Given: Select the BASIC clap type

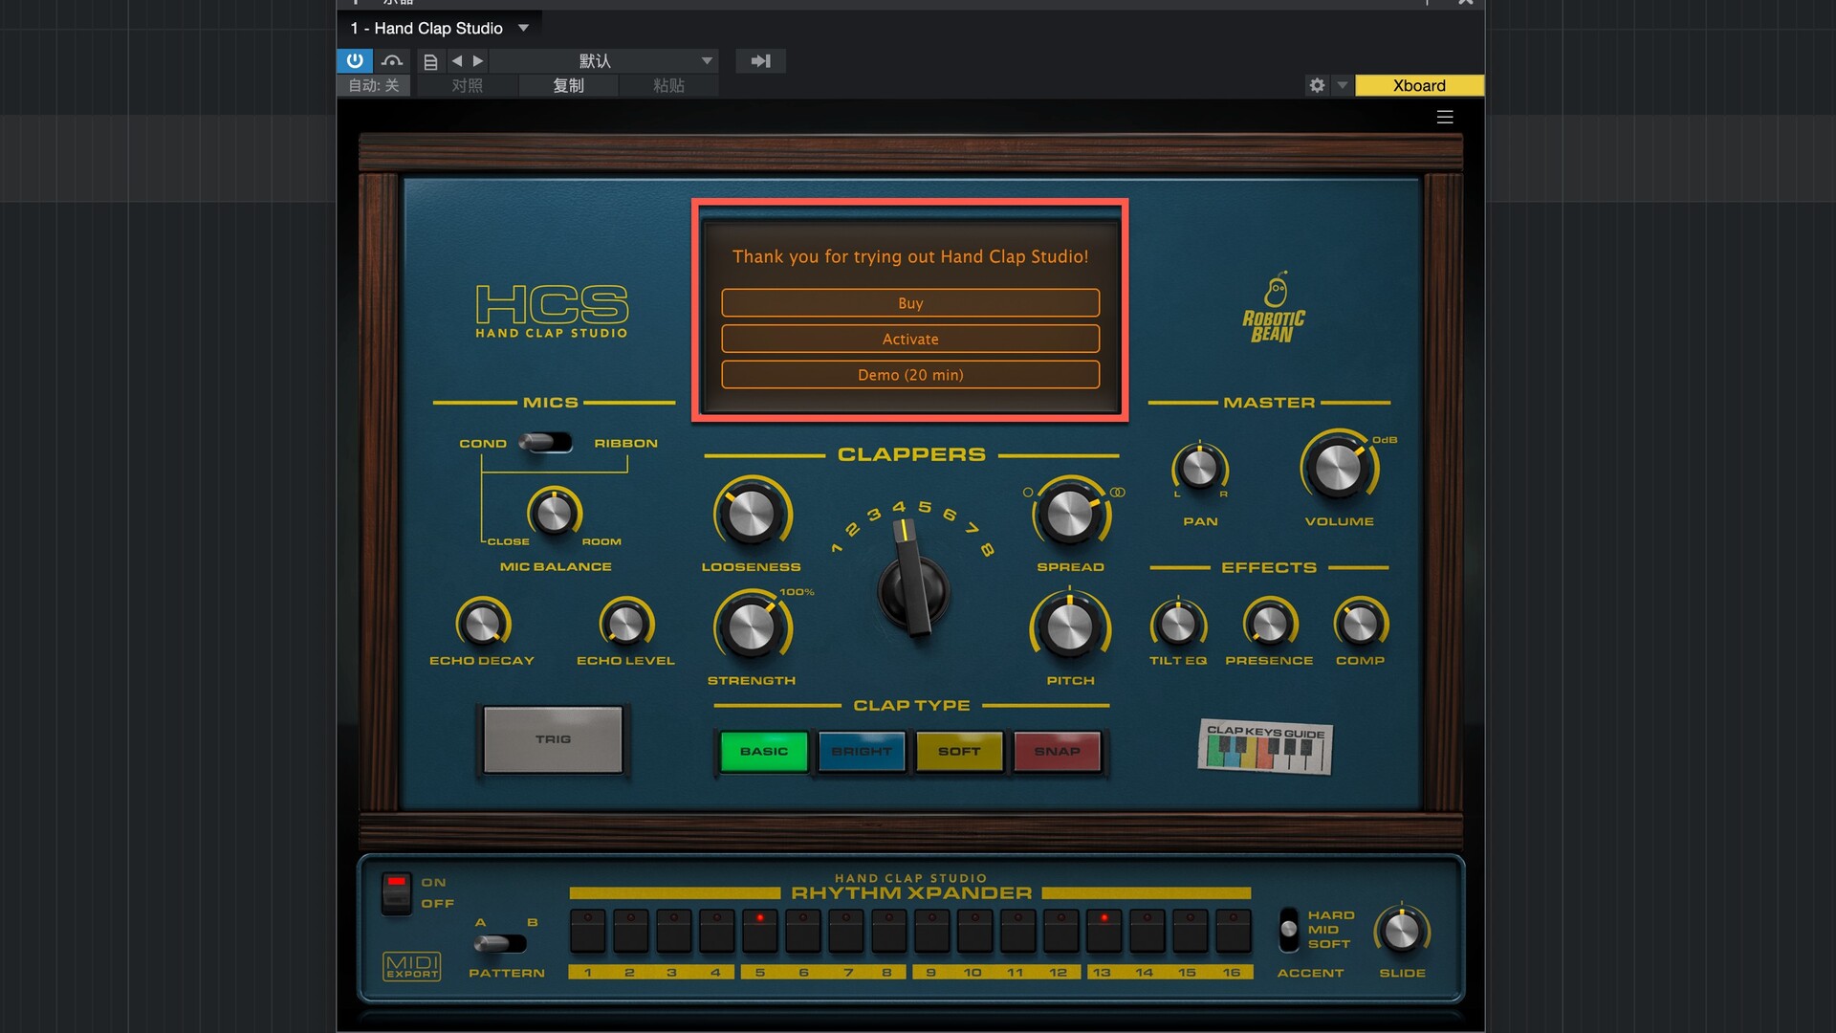Looking at the screenshot, I should 764,751.
